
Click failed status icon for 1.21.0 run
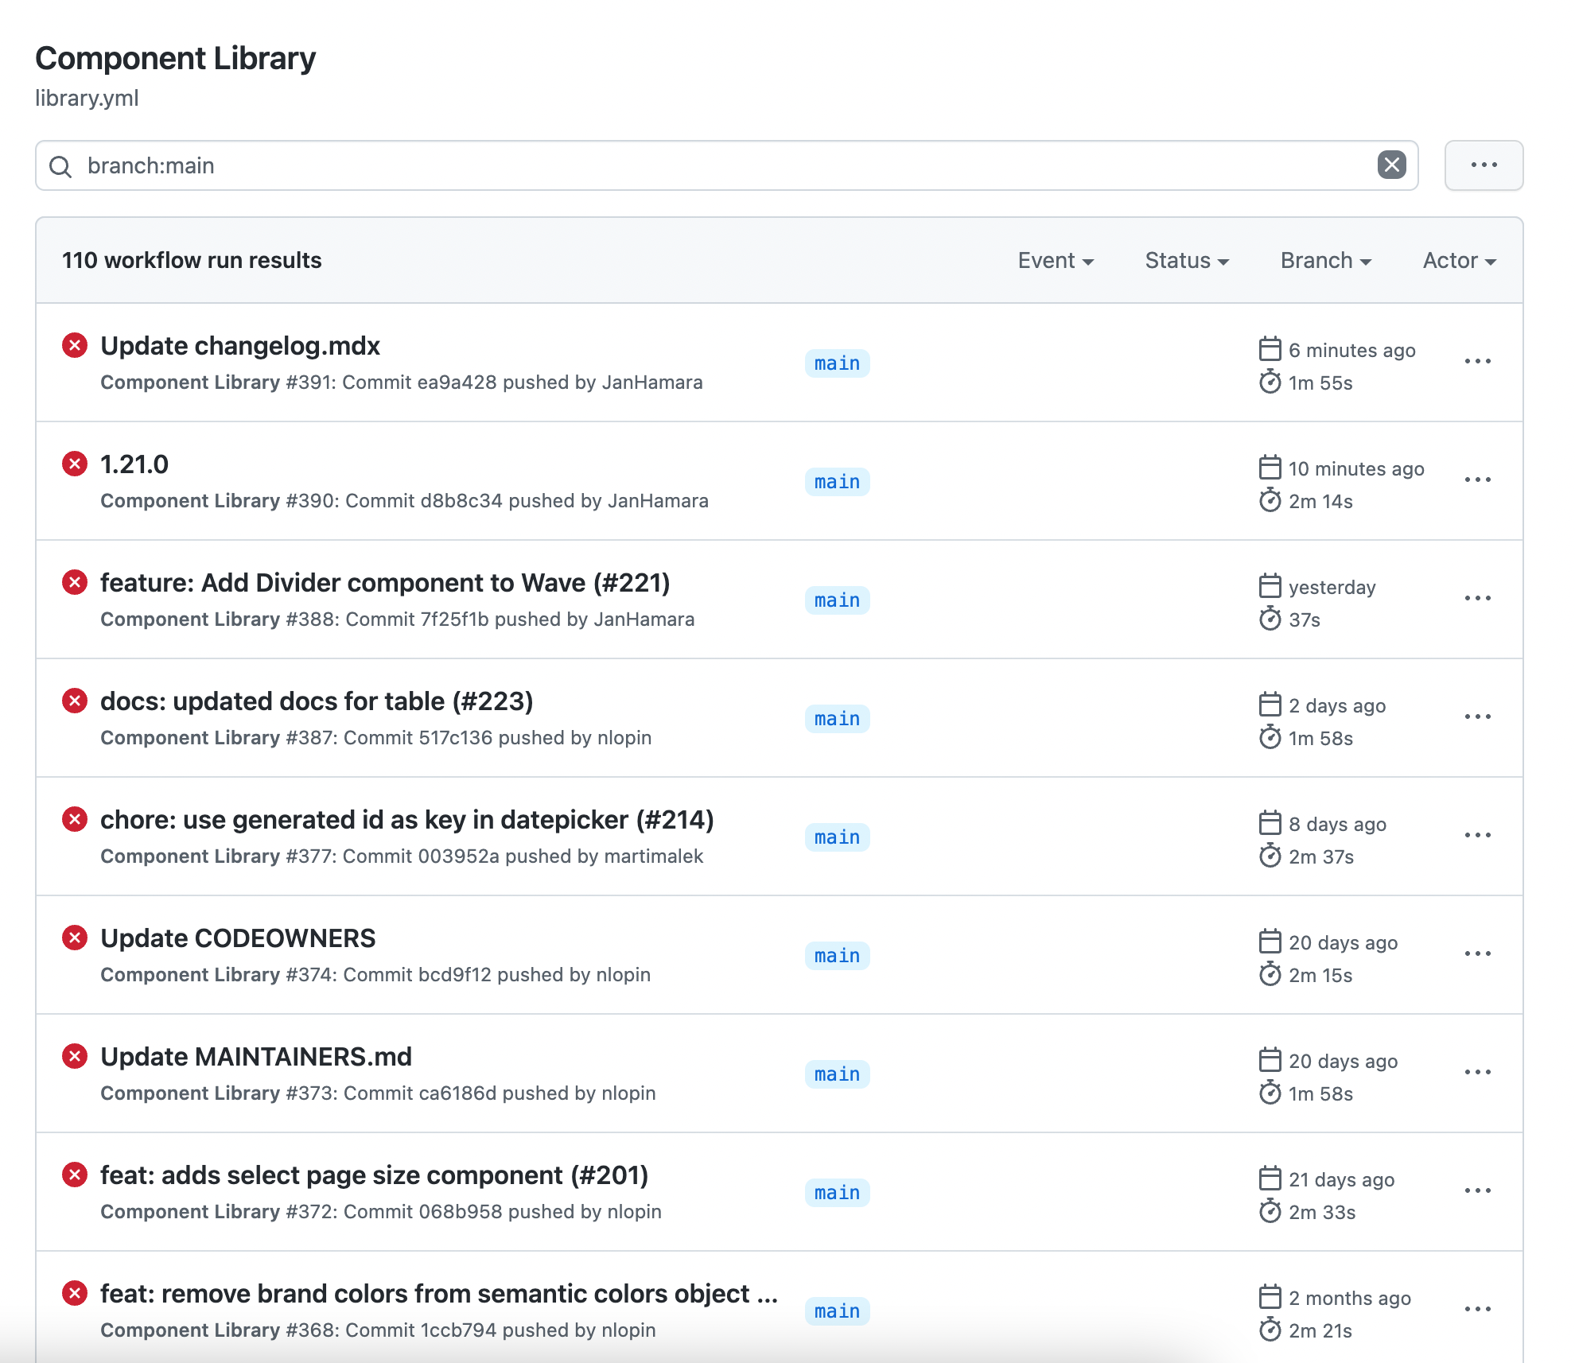[x=75, y=464]
